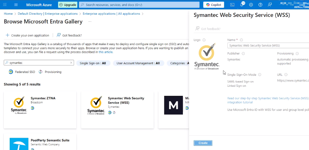Click Got feedback? in the WSS side panel
The width and height of the screenshot is (309, 150).
[208, 29]
